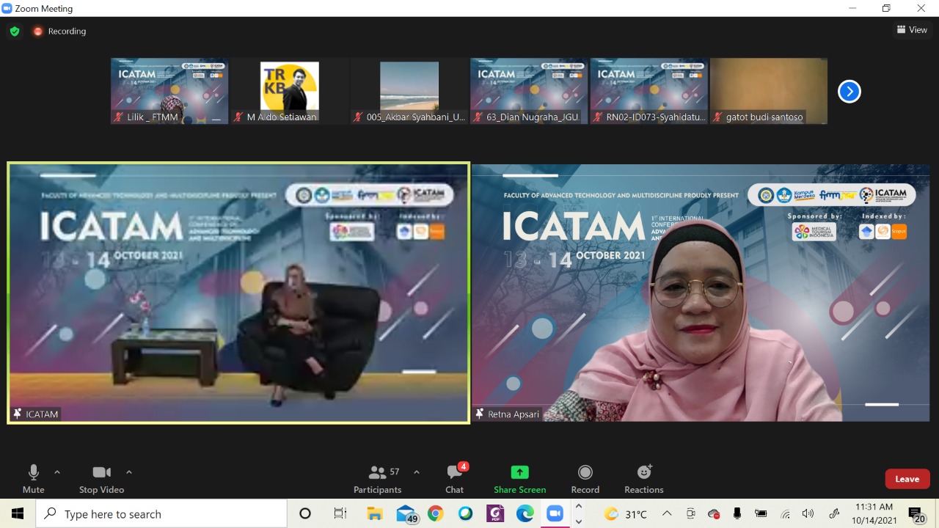Open audio options arrow next to Mute
Image resolution: width=939 pixels, height=528 pixels.
[x=57, y=472]
